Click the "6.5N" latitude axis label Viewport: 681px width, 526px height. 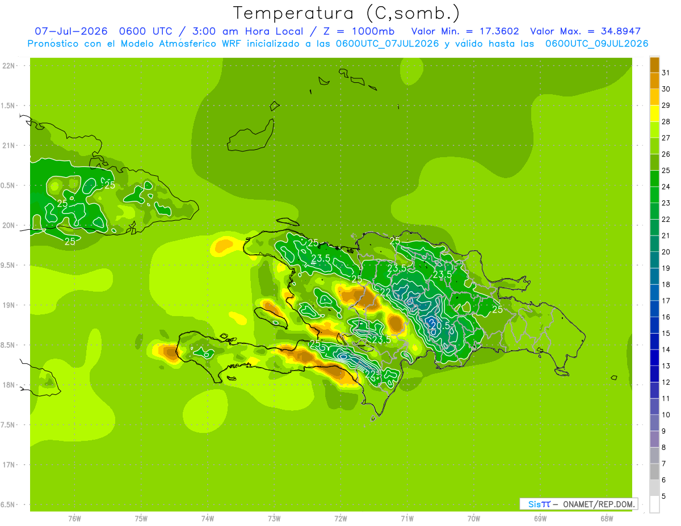click(9, 505)
